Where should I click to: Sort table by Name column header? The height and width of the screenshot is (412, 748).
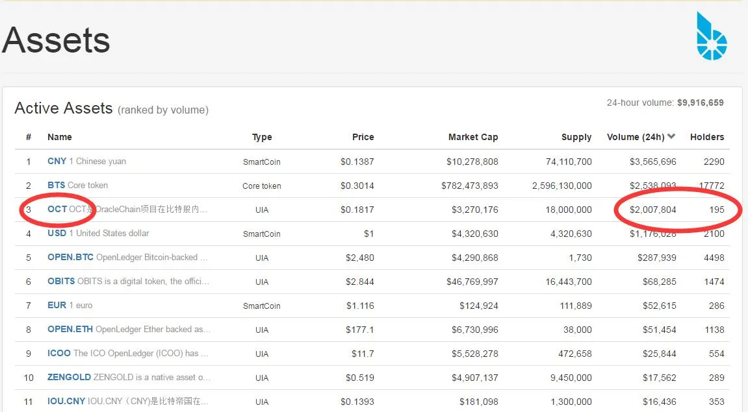(60, 137)
